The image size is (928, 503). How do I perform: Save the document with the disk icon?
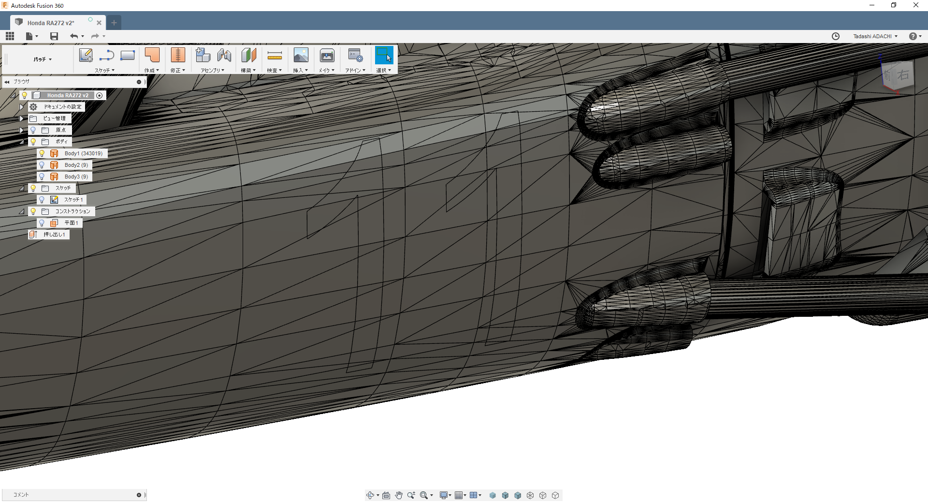coord(54,36)
